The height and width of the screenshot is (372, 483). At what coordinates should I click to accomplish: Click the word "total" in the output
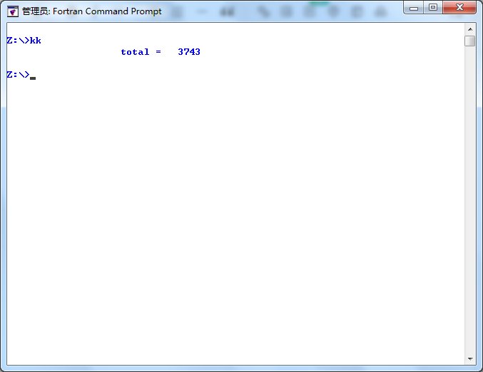pos(135,52)
